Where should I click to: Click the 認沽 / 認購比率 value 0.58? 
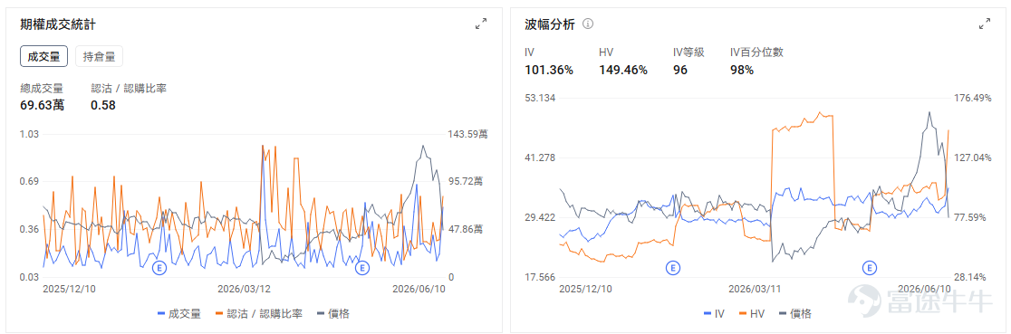[x=103, y=105]
